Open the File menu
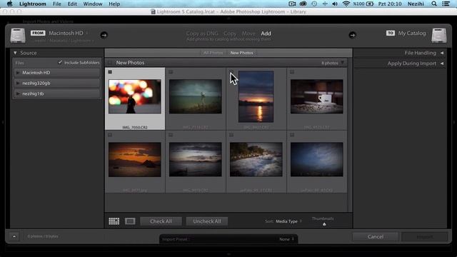The image size is (457, 257). (57, 4)
